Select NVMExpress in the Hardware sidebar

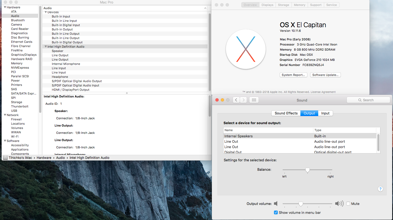click(x=20, y=68)
